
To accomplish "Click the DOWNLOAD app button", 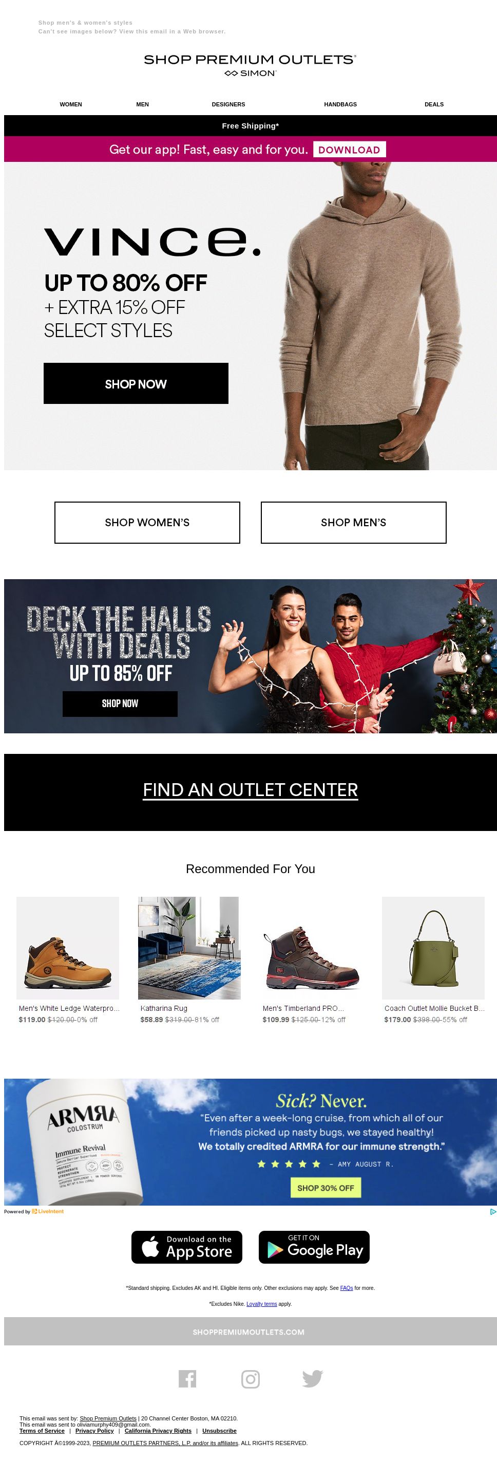I will [x=349, y=150].
